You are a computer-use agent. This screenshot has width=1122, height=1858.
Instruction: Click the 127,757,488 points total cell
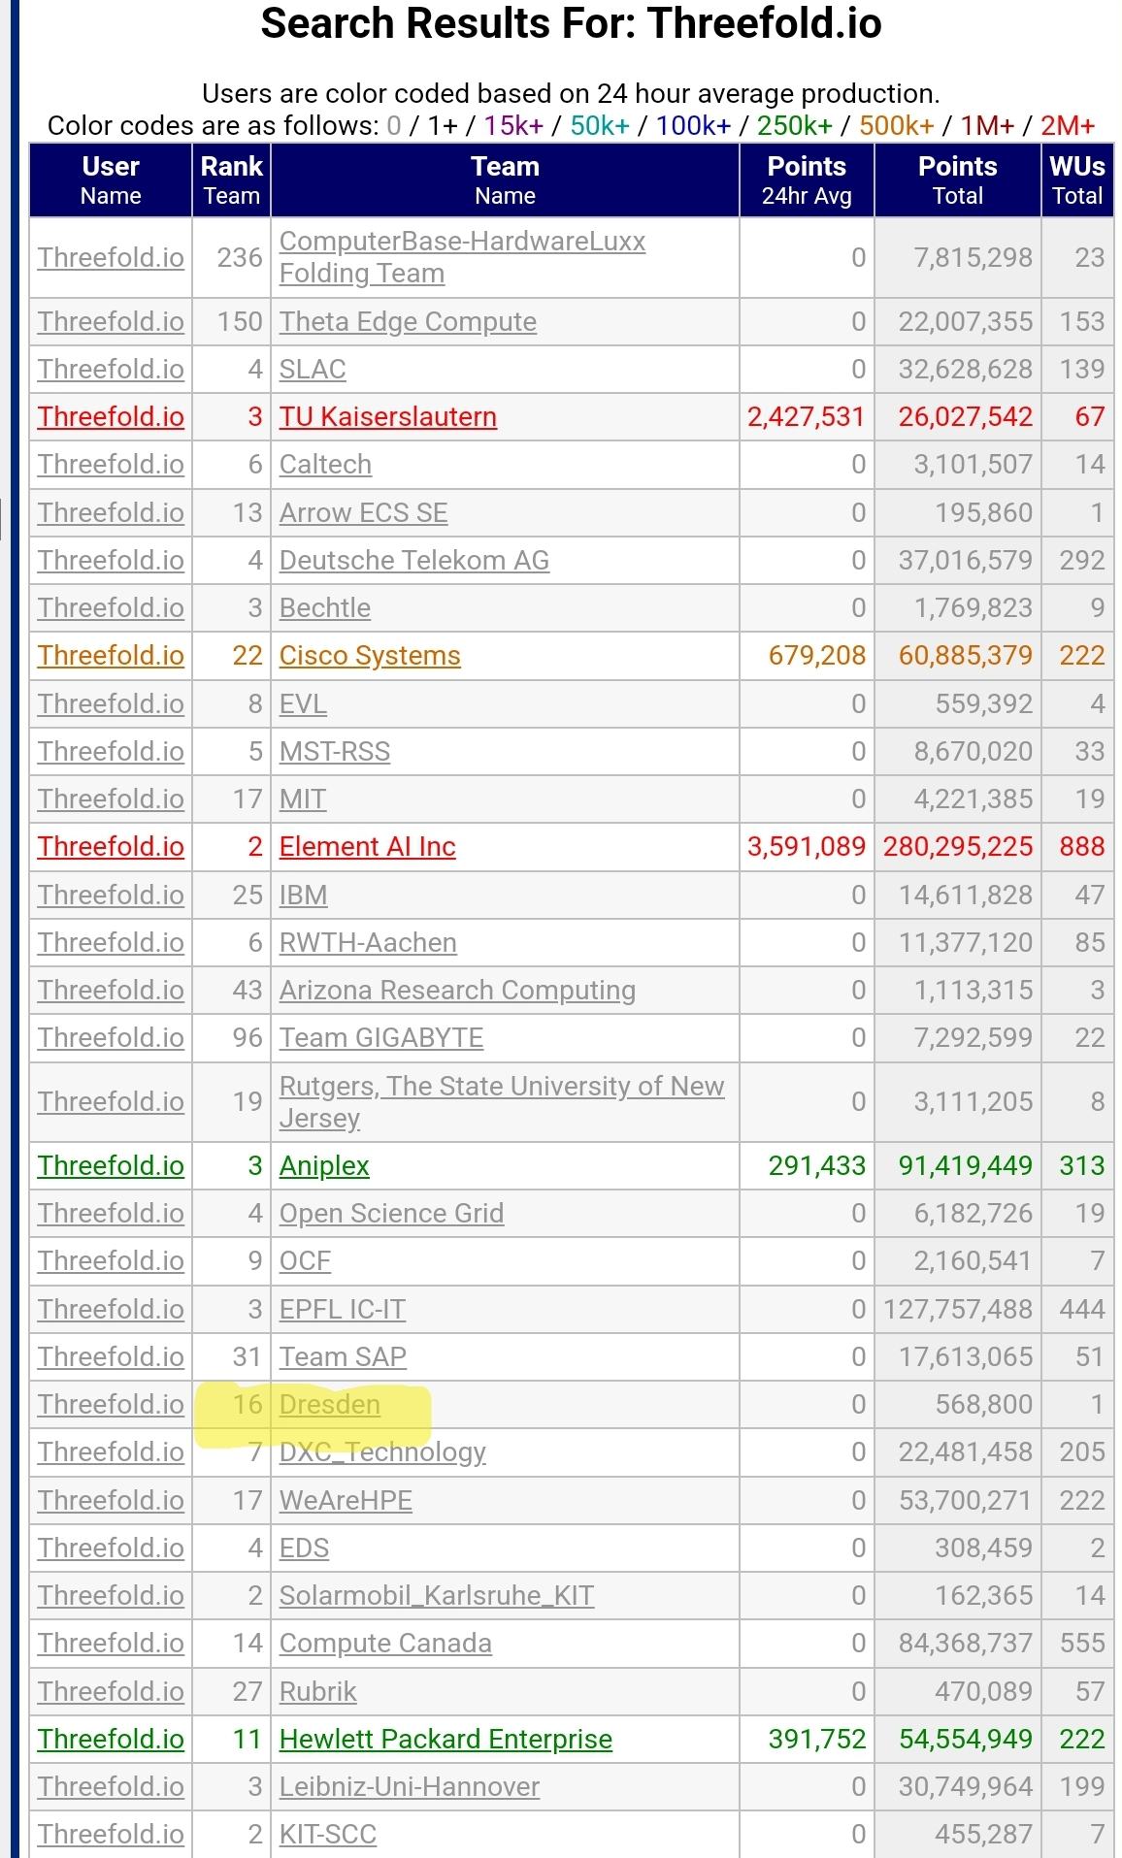point(958,1309)
